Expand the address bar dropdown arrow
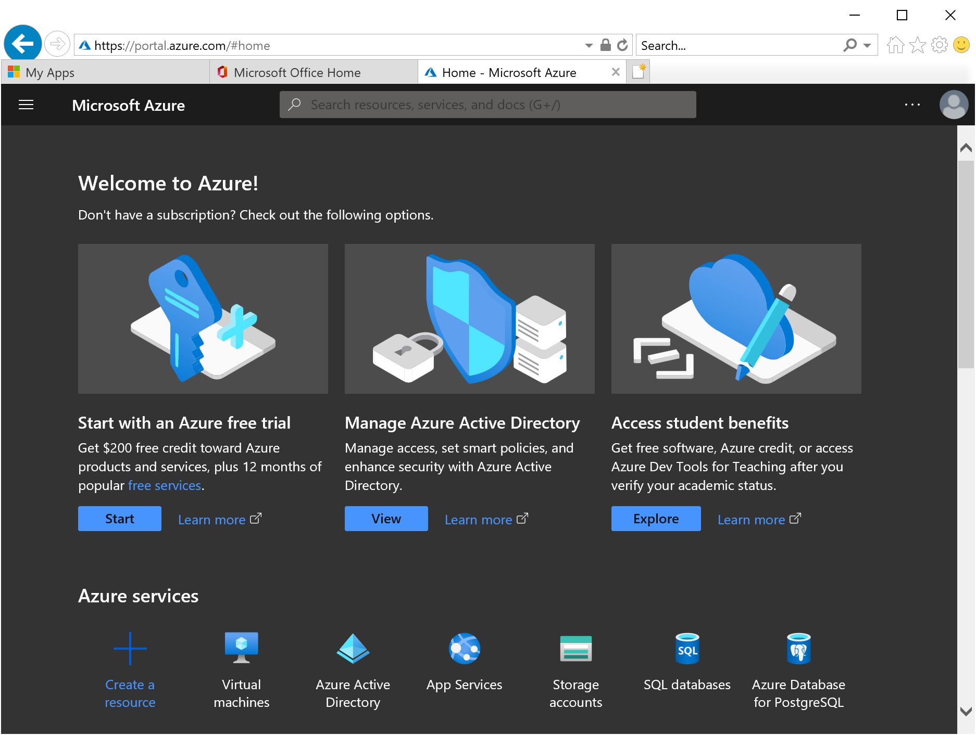 point(589,46)
